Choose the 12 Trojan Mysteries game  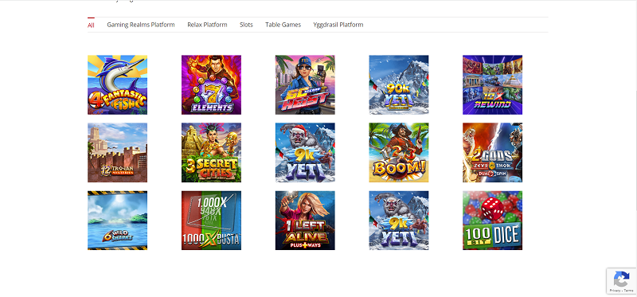pyautogui.click(x=117, y=153)
